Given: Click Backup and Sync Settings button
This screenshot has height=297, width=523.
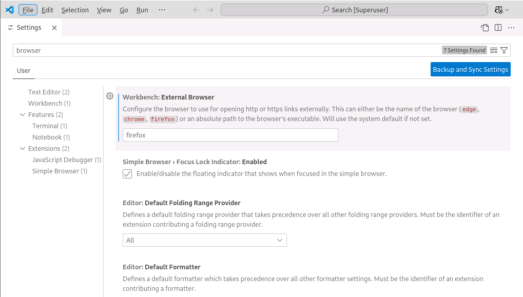Looking at the screenshot, I should [470, 69].
